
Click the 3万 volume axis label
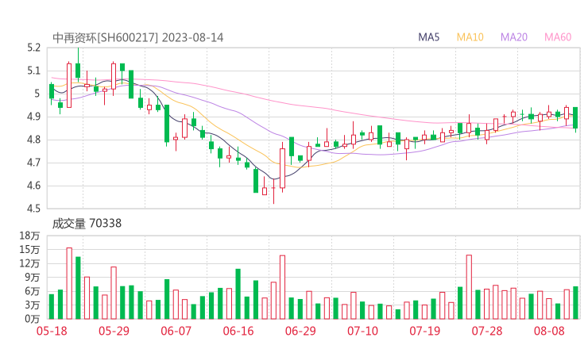33,305
